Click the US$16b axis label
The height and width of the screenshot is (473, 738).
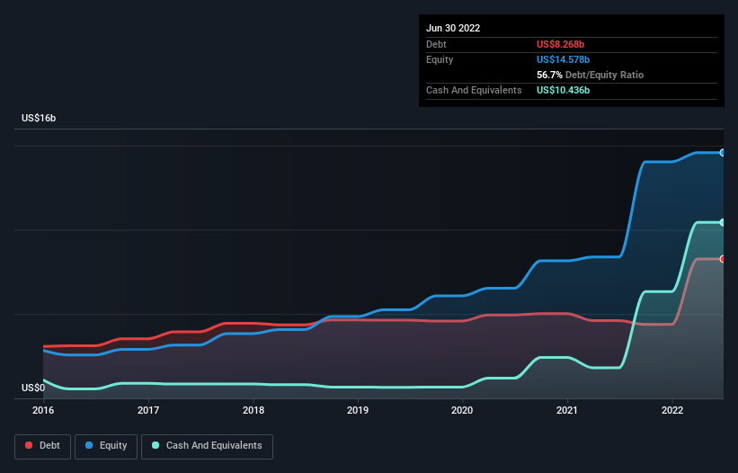pyautogui.click(x=39, y=118)
